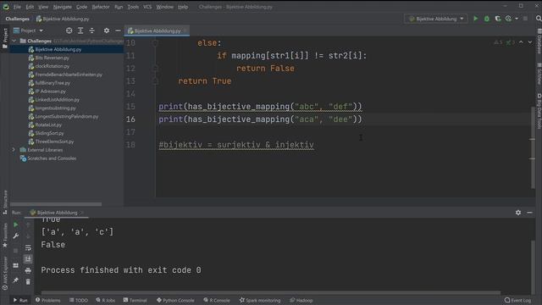Open Terminal tool window button

click(x=135, y=300)
